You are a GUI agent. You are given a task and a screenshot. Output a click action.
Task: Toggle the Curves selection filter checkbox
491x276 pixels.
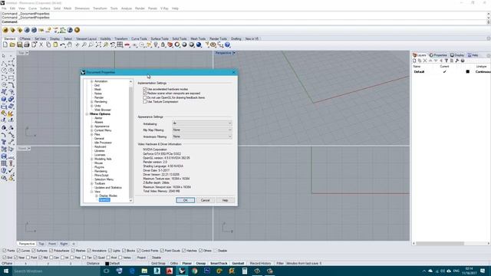point(18,251)
